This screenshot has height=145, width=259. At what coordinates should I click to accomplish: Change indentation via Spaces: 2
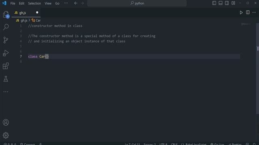point(150,144)
